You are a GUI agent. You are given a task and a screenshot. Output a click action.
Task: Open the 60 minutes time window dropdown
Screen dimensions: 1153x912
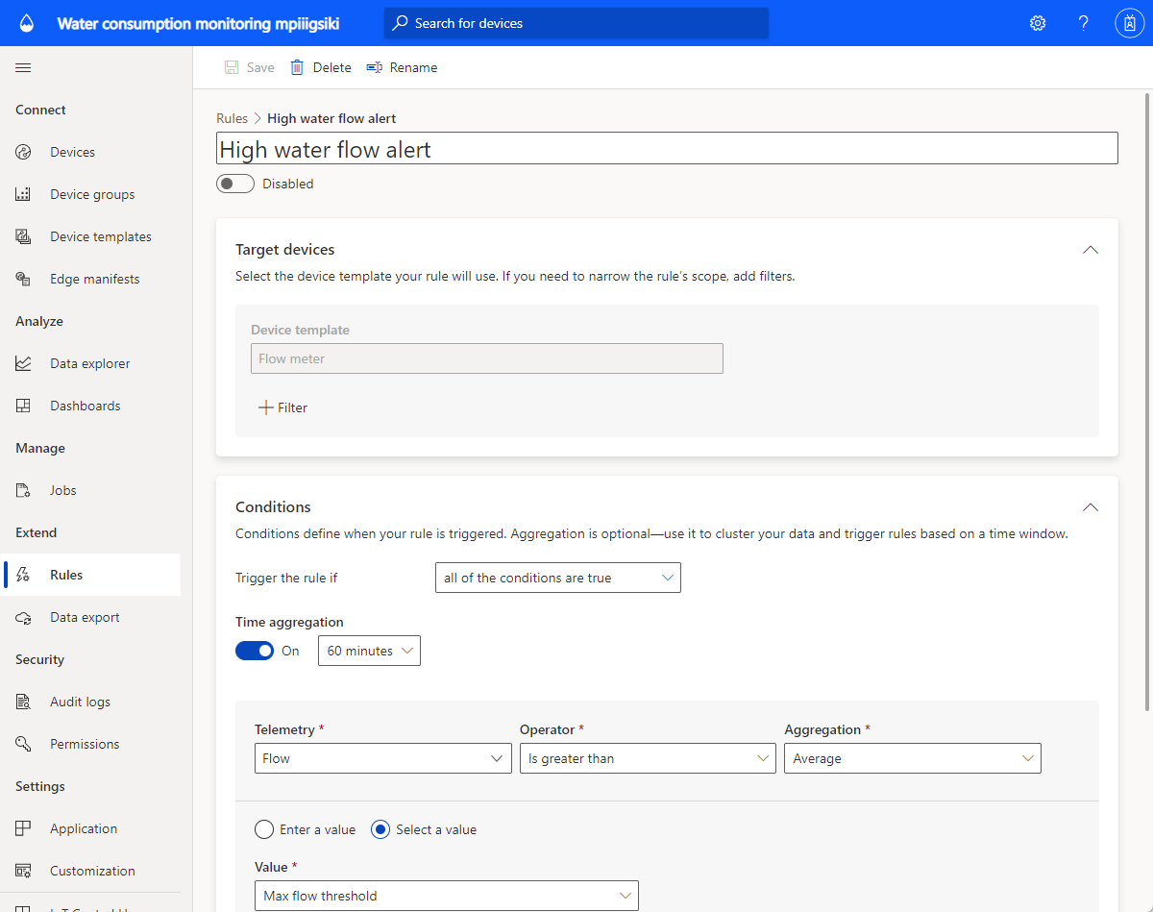[x=370, y=651]
